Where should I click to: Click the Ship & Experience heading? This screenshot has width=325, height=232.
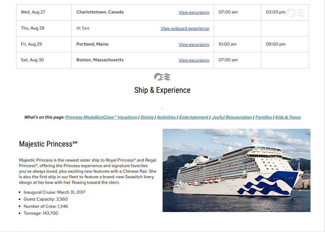pos(162,90)
